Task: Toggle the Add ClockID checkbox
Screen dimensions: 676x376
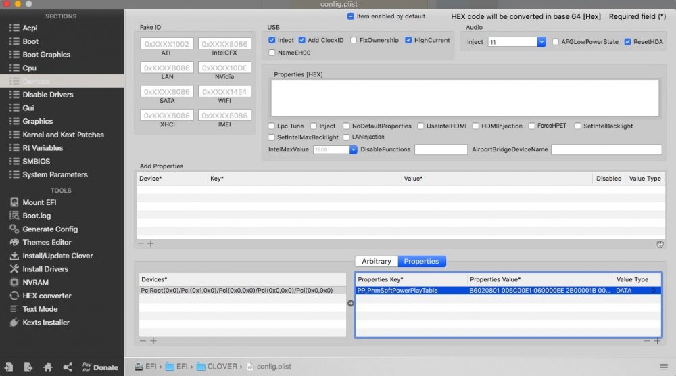Action: coord(301,40)
